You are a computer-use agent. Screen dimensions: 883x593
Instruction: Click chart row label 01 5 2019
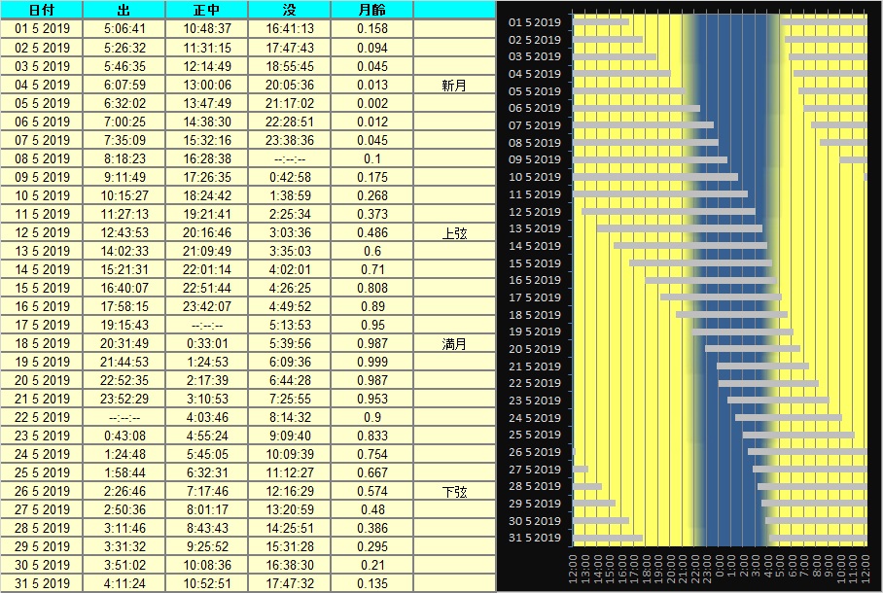point(535,21)
